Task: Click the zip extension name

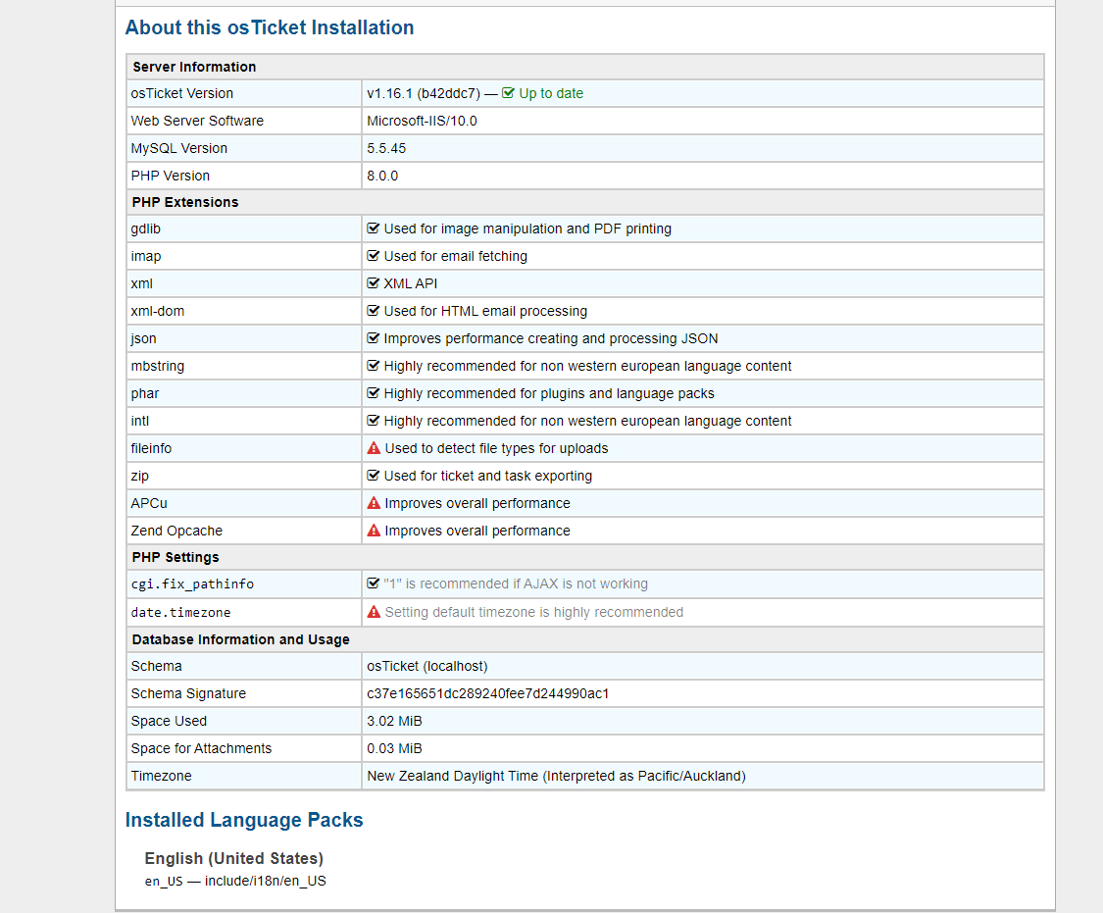Action: (x=140, y=476)
